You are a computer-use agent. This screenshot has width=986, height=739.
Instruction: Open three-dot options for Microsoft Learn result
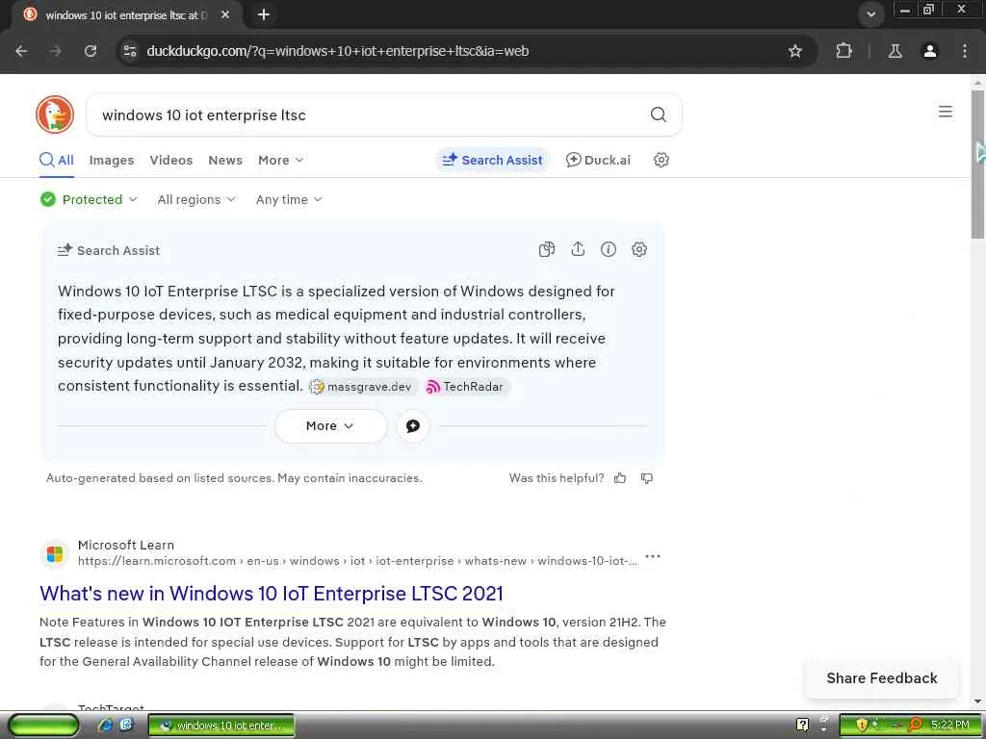(653, 556)
